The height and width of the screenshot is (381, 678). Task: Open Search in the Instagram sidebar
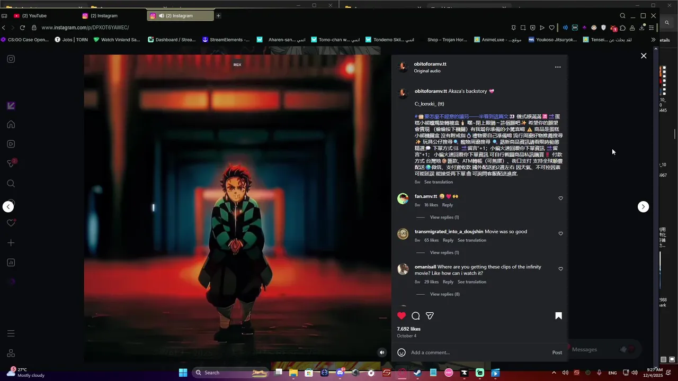click(x=11, y=184)
